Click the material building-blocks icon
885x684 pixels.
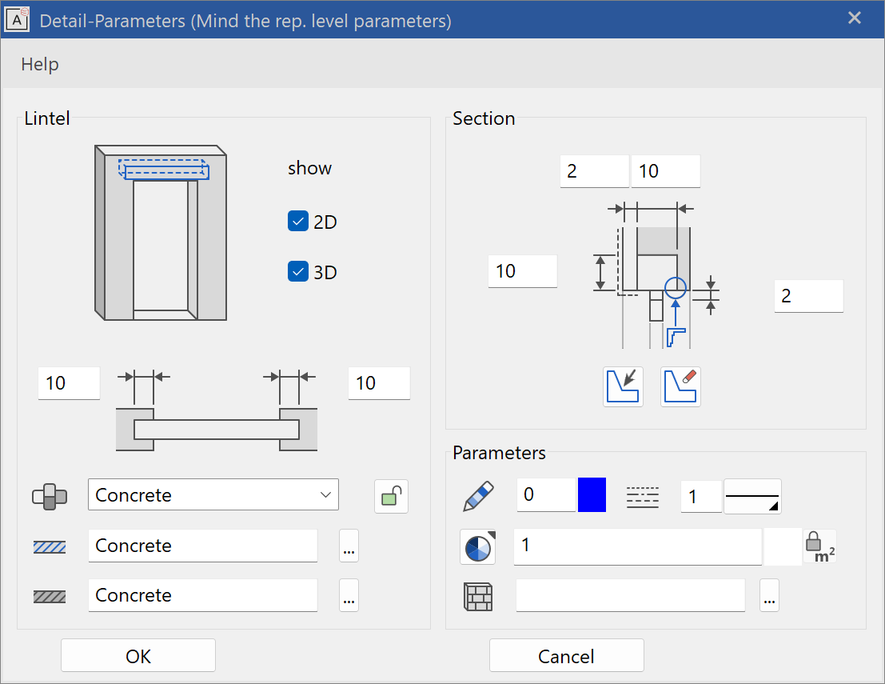[50, 497]
